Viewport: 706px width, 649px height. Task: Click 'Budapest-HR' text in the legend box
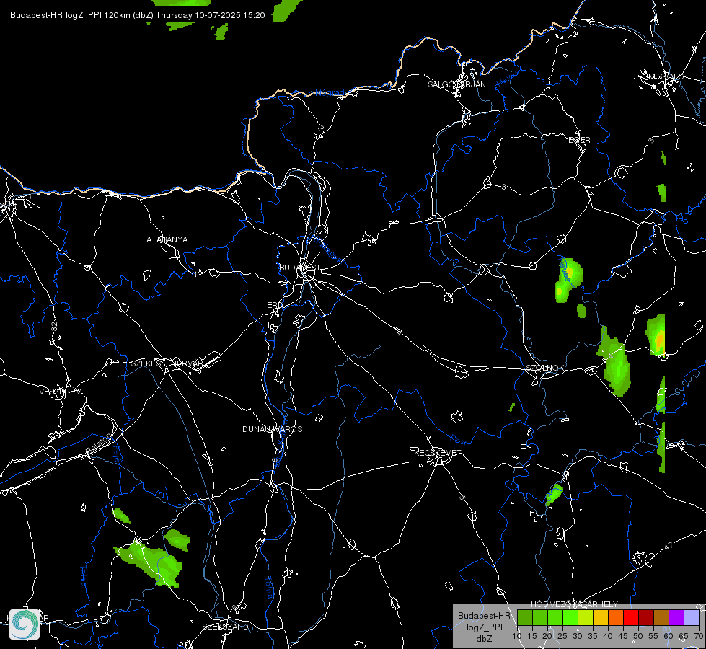[484, 616]
